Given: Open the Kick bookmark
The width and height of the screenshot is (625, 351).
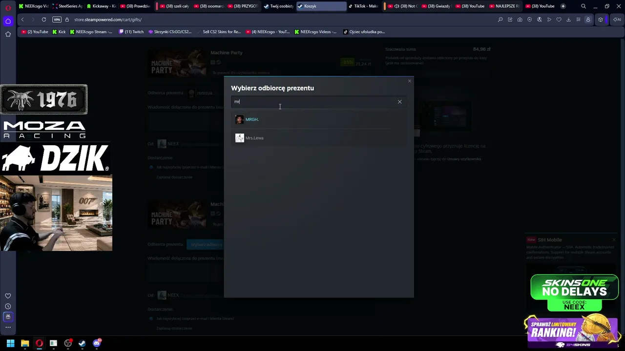Looking at the screenshot, I should 59,32.
